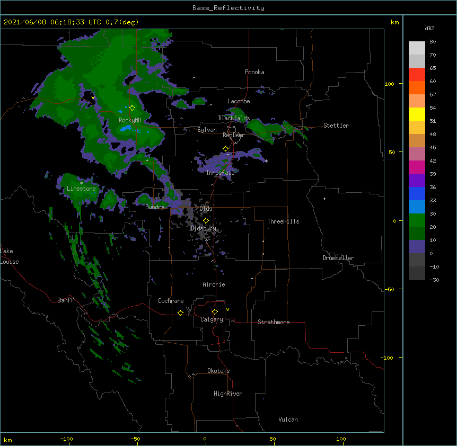
Task: Select the yellow diamond marker below Cochrane
Action: point(180,313)
